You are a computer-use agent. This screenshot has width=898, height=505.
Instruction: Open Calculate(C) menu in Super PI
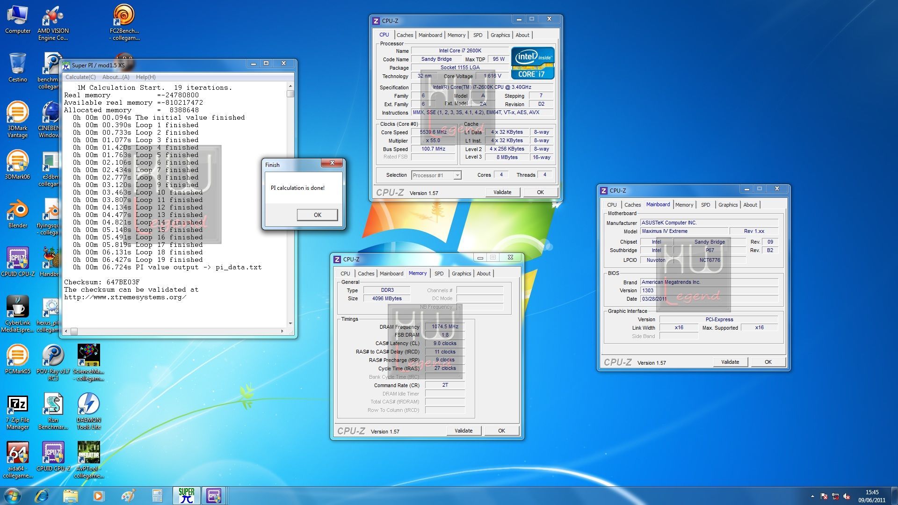tap(80, 77)
